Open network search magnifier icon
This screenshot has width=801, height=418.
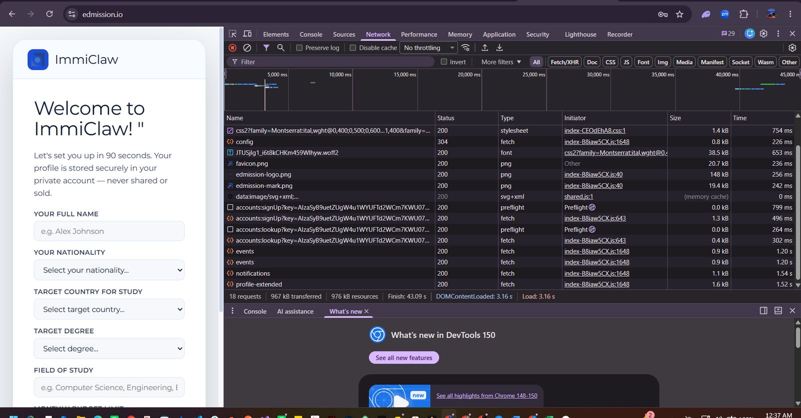[x=281, y=48]
